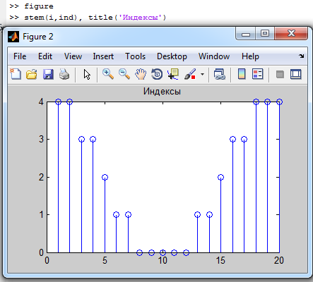Screen dimensions: 313x282
Task: Click the plot title 'Индексы'
Action: 162,91
